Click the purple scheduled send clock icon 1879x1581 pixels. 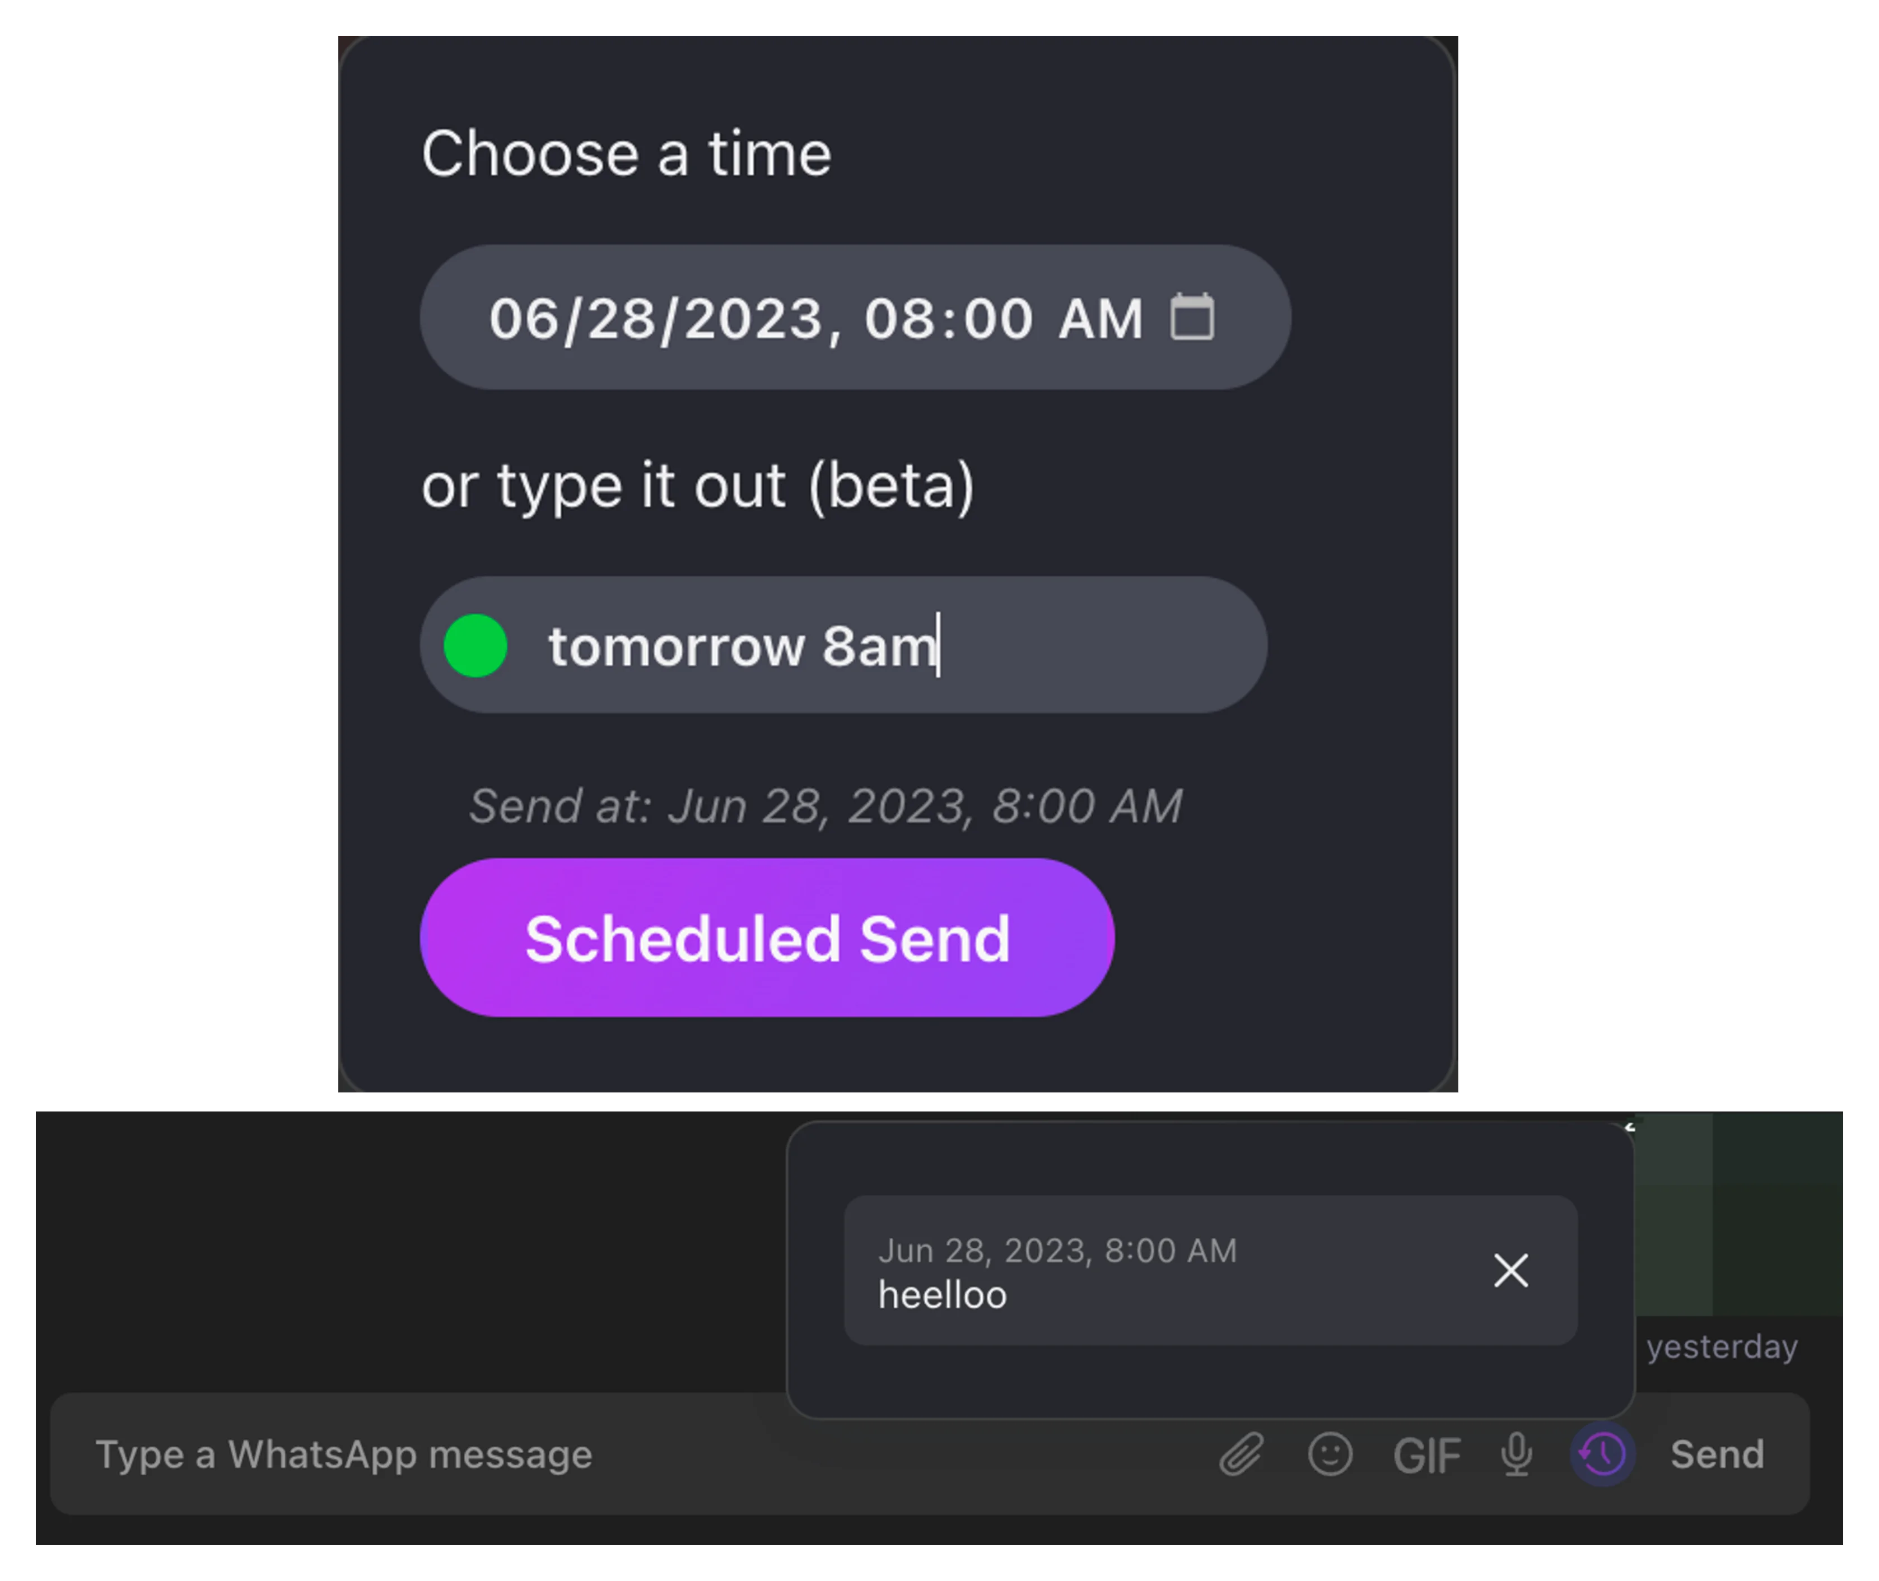(x=1603, y=1454)
